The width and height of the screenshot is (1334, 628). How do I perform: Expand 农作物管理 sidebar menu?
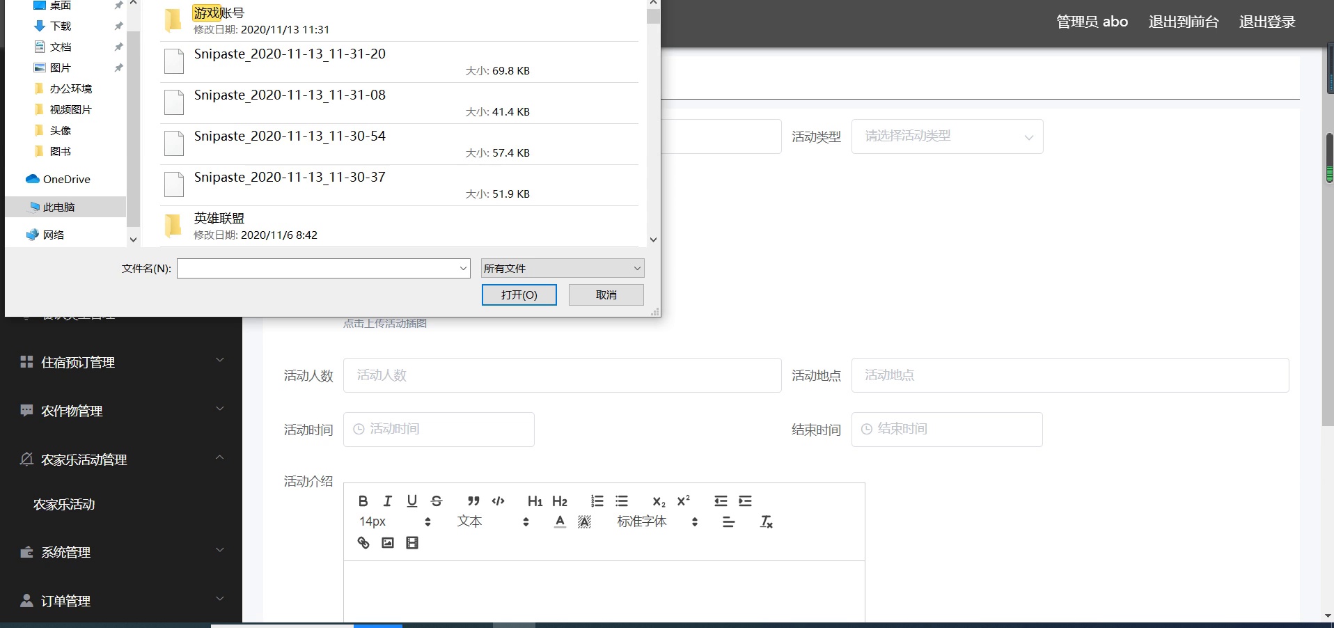[x=121, y=411]
